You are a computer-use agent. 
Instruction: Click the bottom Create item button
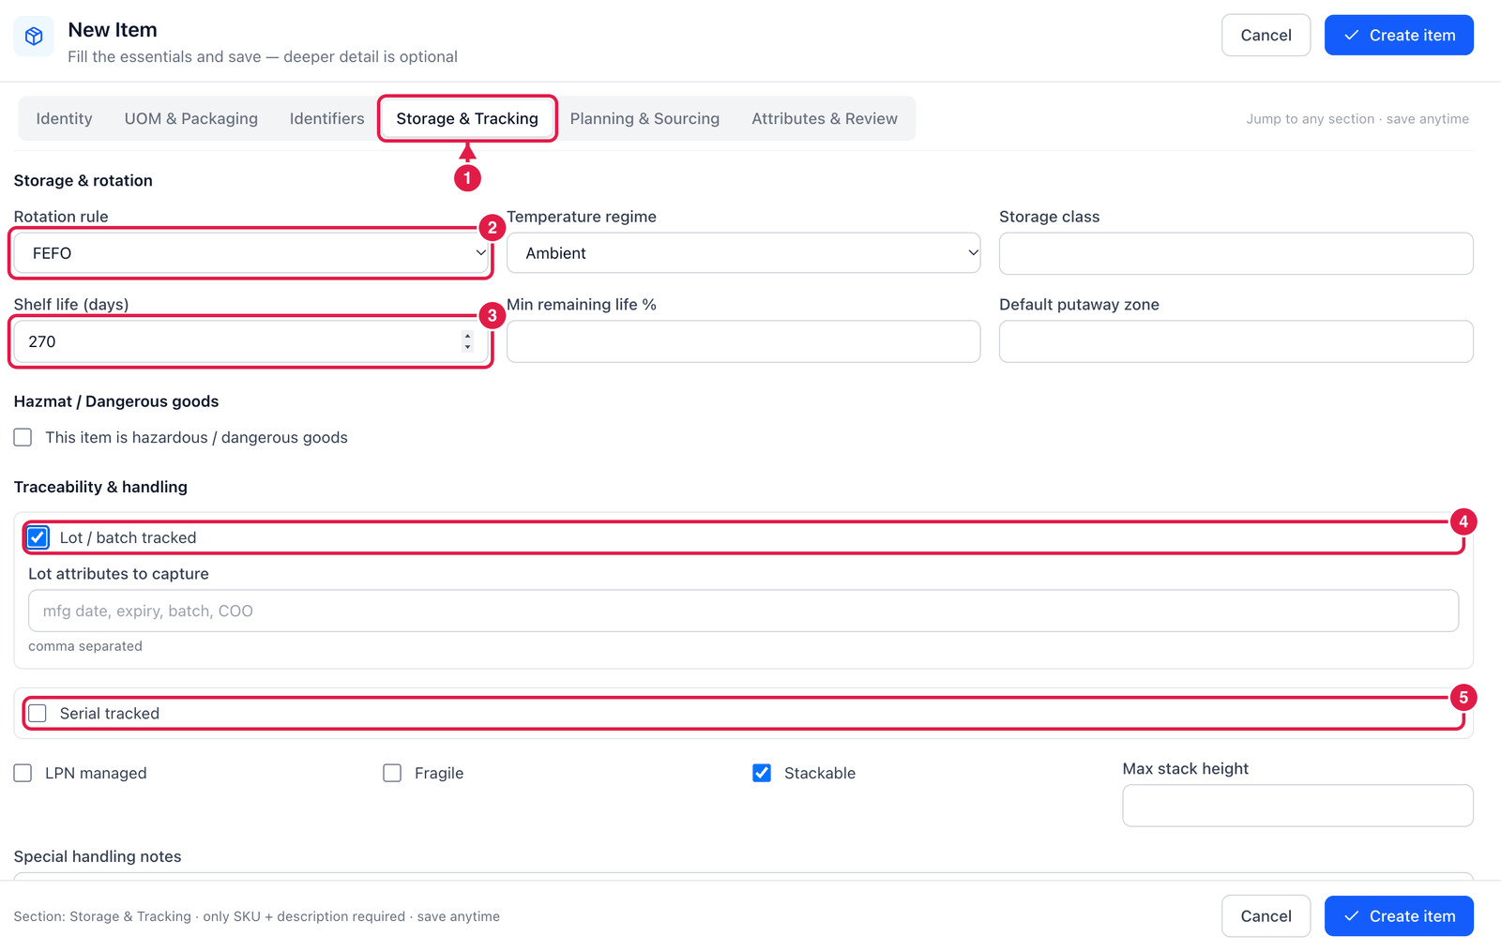click(x=1400, y=916)
